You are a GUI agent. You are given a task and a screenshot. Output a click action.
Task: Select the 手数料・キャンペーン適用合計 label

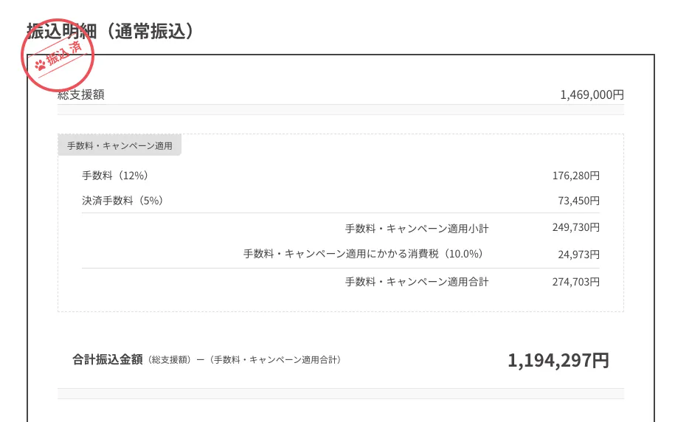[417, 282]
